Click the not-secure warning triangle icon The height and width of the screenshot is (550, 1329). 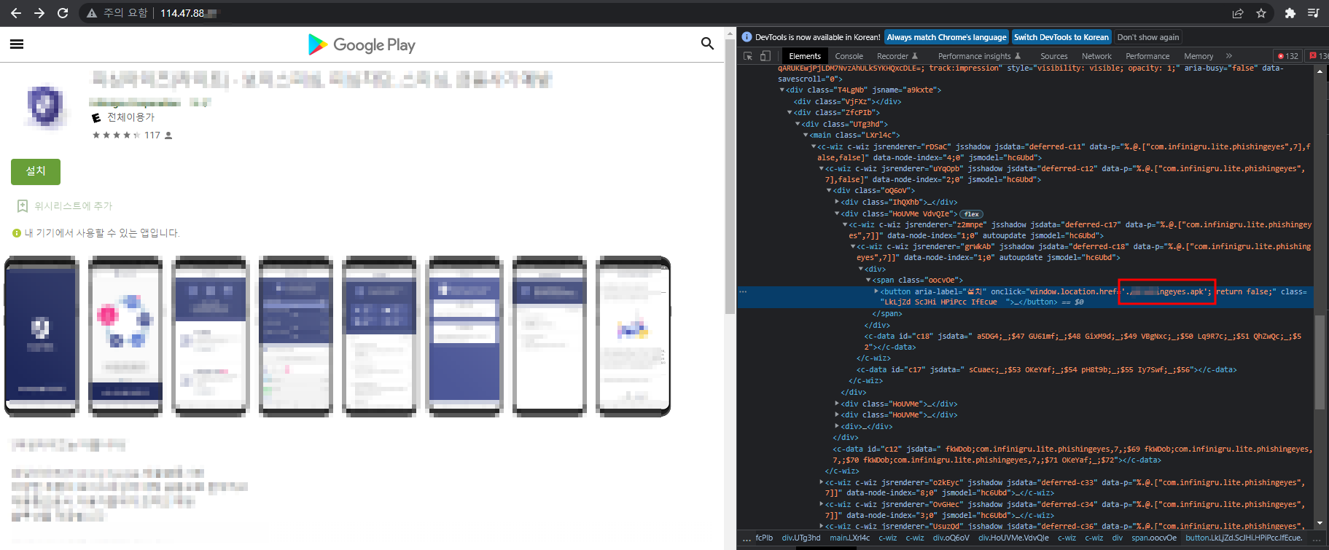(x=92, y=13)
